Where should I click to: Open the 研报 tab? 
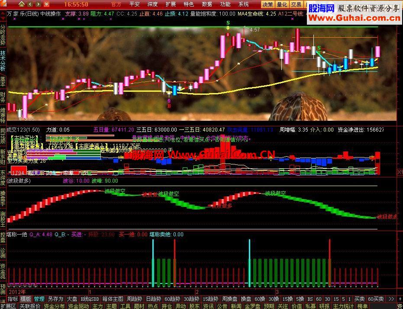point(324,306)
